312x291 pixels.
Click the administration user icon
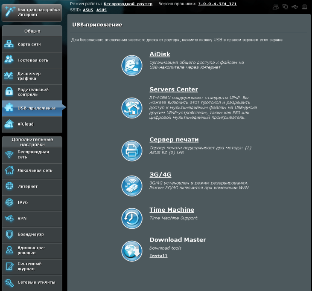click(9, 250)
